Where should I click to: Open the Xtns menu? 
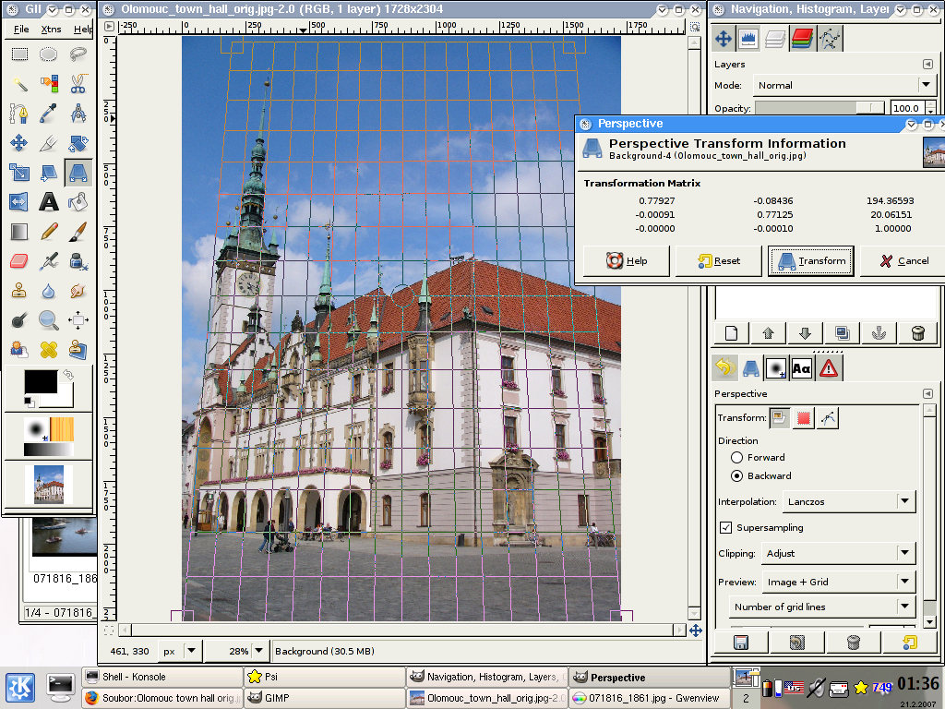(x=52, y=29)
